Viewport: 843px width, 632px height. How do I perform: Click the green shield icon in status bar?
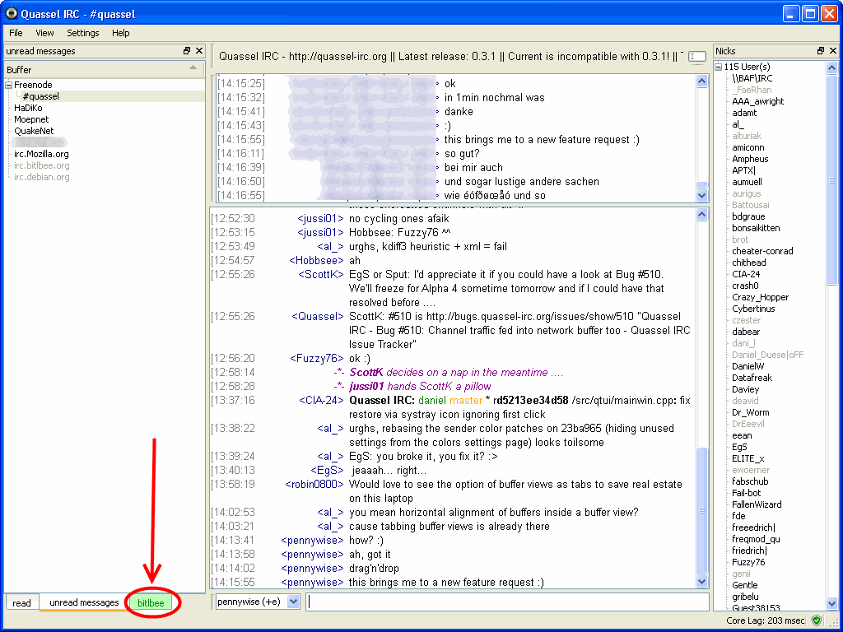tap(816, 620)
